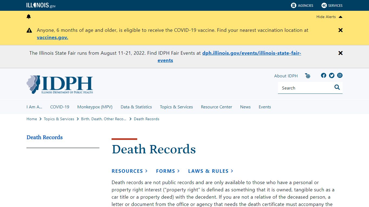Open IDPH Instagram page icon
The image size is (369, 207).
[x=340, y=75]
